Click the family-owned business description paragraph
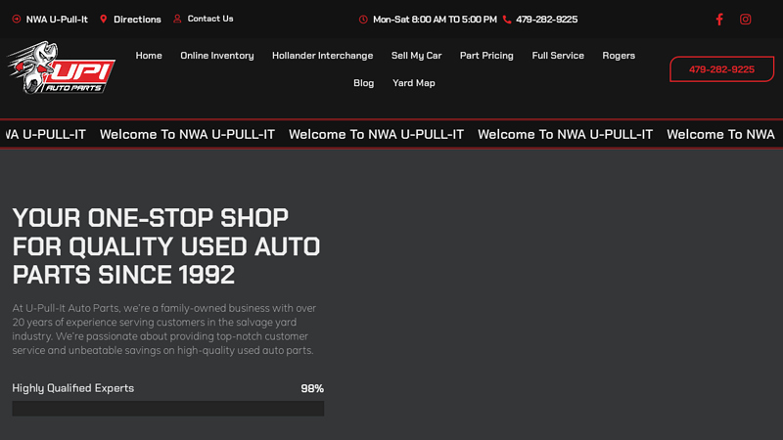 [x=164, y=330]
